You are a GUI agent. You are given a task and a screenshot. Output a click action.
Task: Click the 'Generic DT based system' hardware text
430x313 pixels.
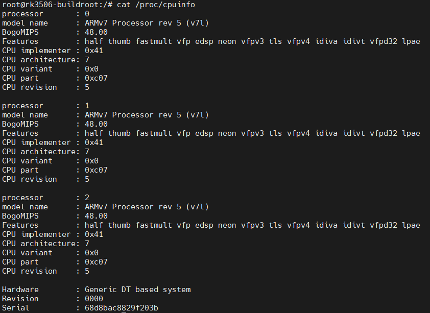(138, 290)
